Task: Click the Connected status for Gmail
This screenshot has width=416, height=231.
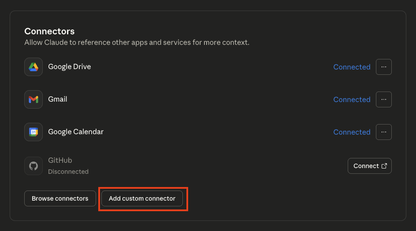Action: [x=352, y=99]
